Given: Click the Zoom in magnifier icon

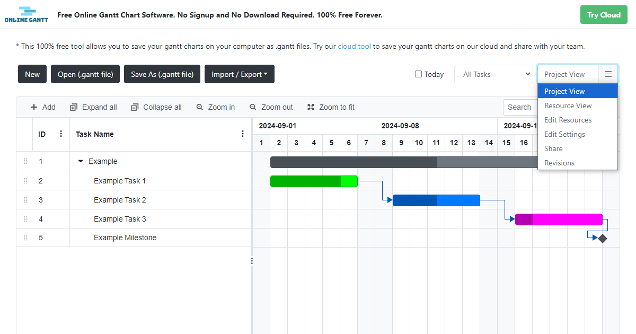Looking at the screenshot, I should click(200, 107).
